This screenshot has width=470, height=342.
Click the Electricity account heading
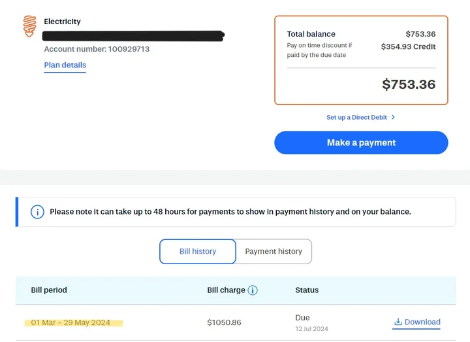[x=63, y=22]
